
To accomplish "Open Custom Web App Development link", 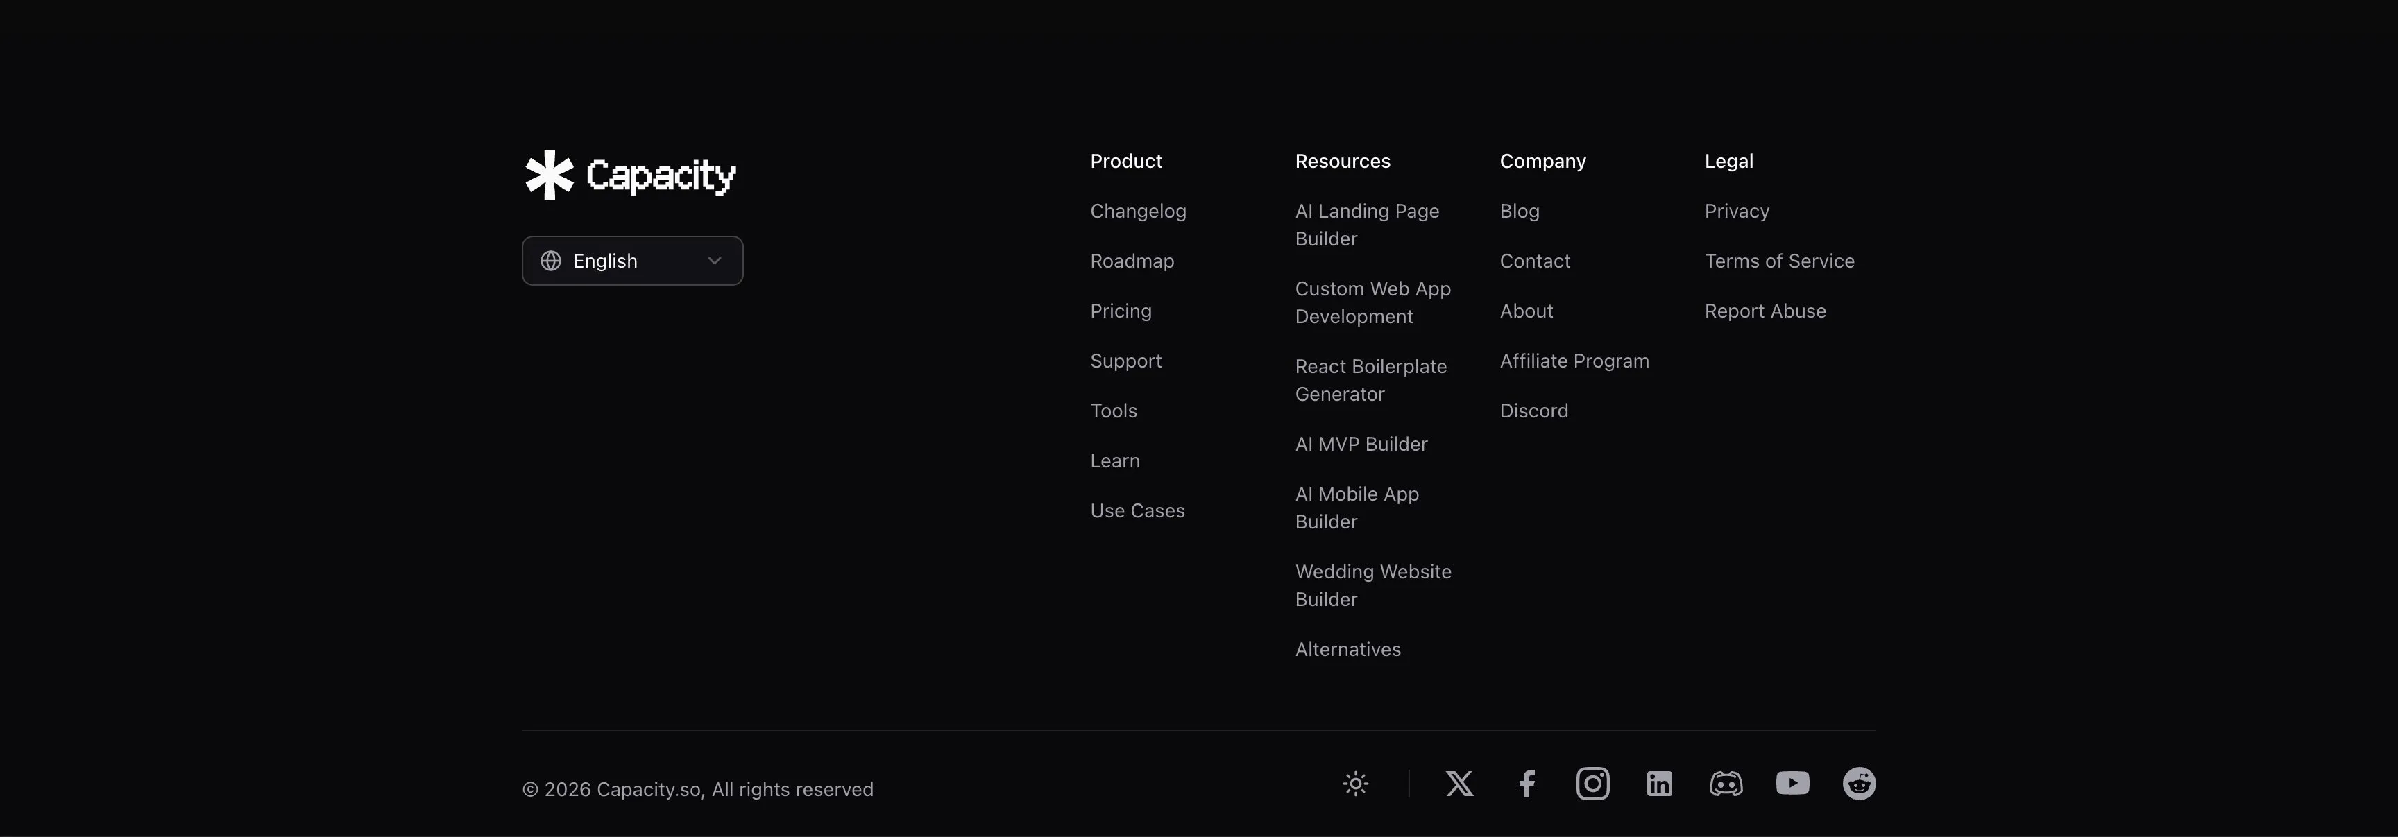I will [x=1373, y=302].
